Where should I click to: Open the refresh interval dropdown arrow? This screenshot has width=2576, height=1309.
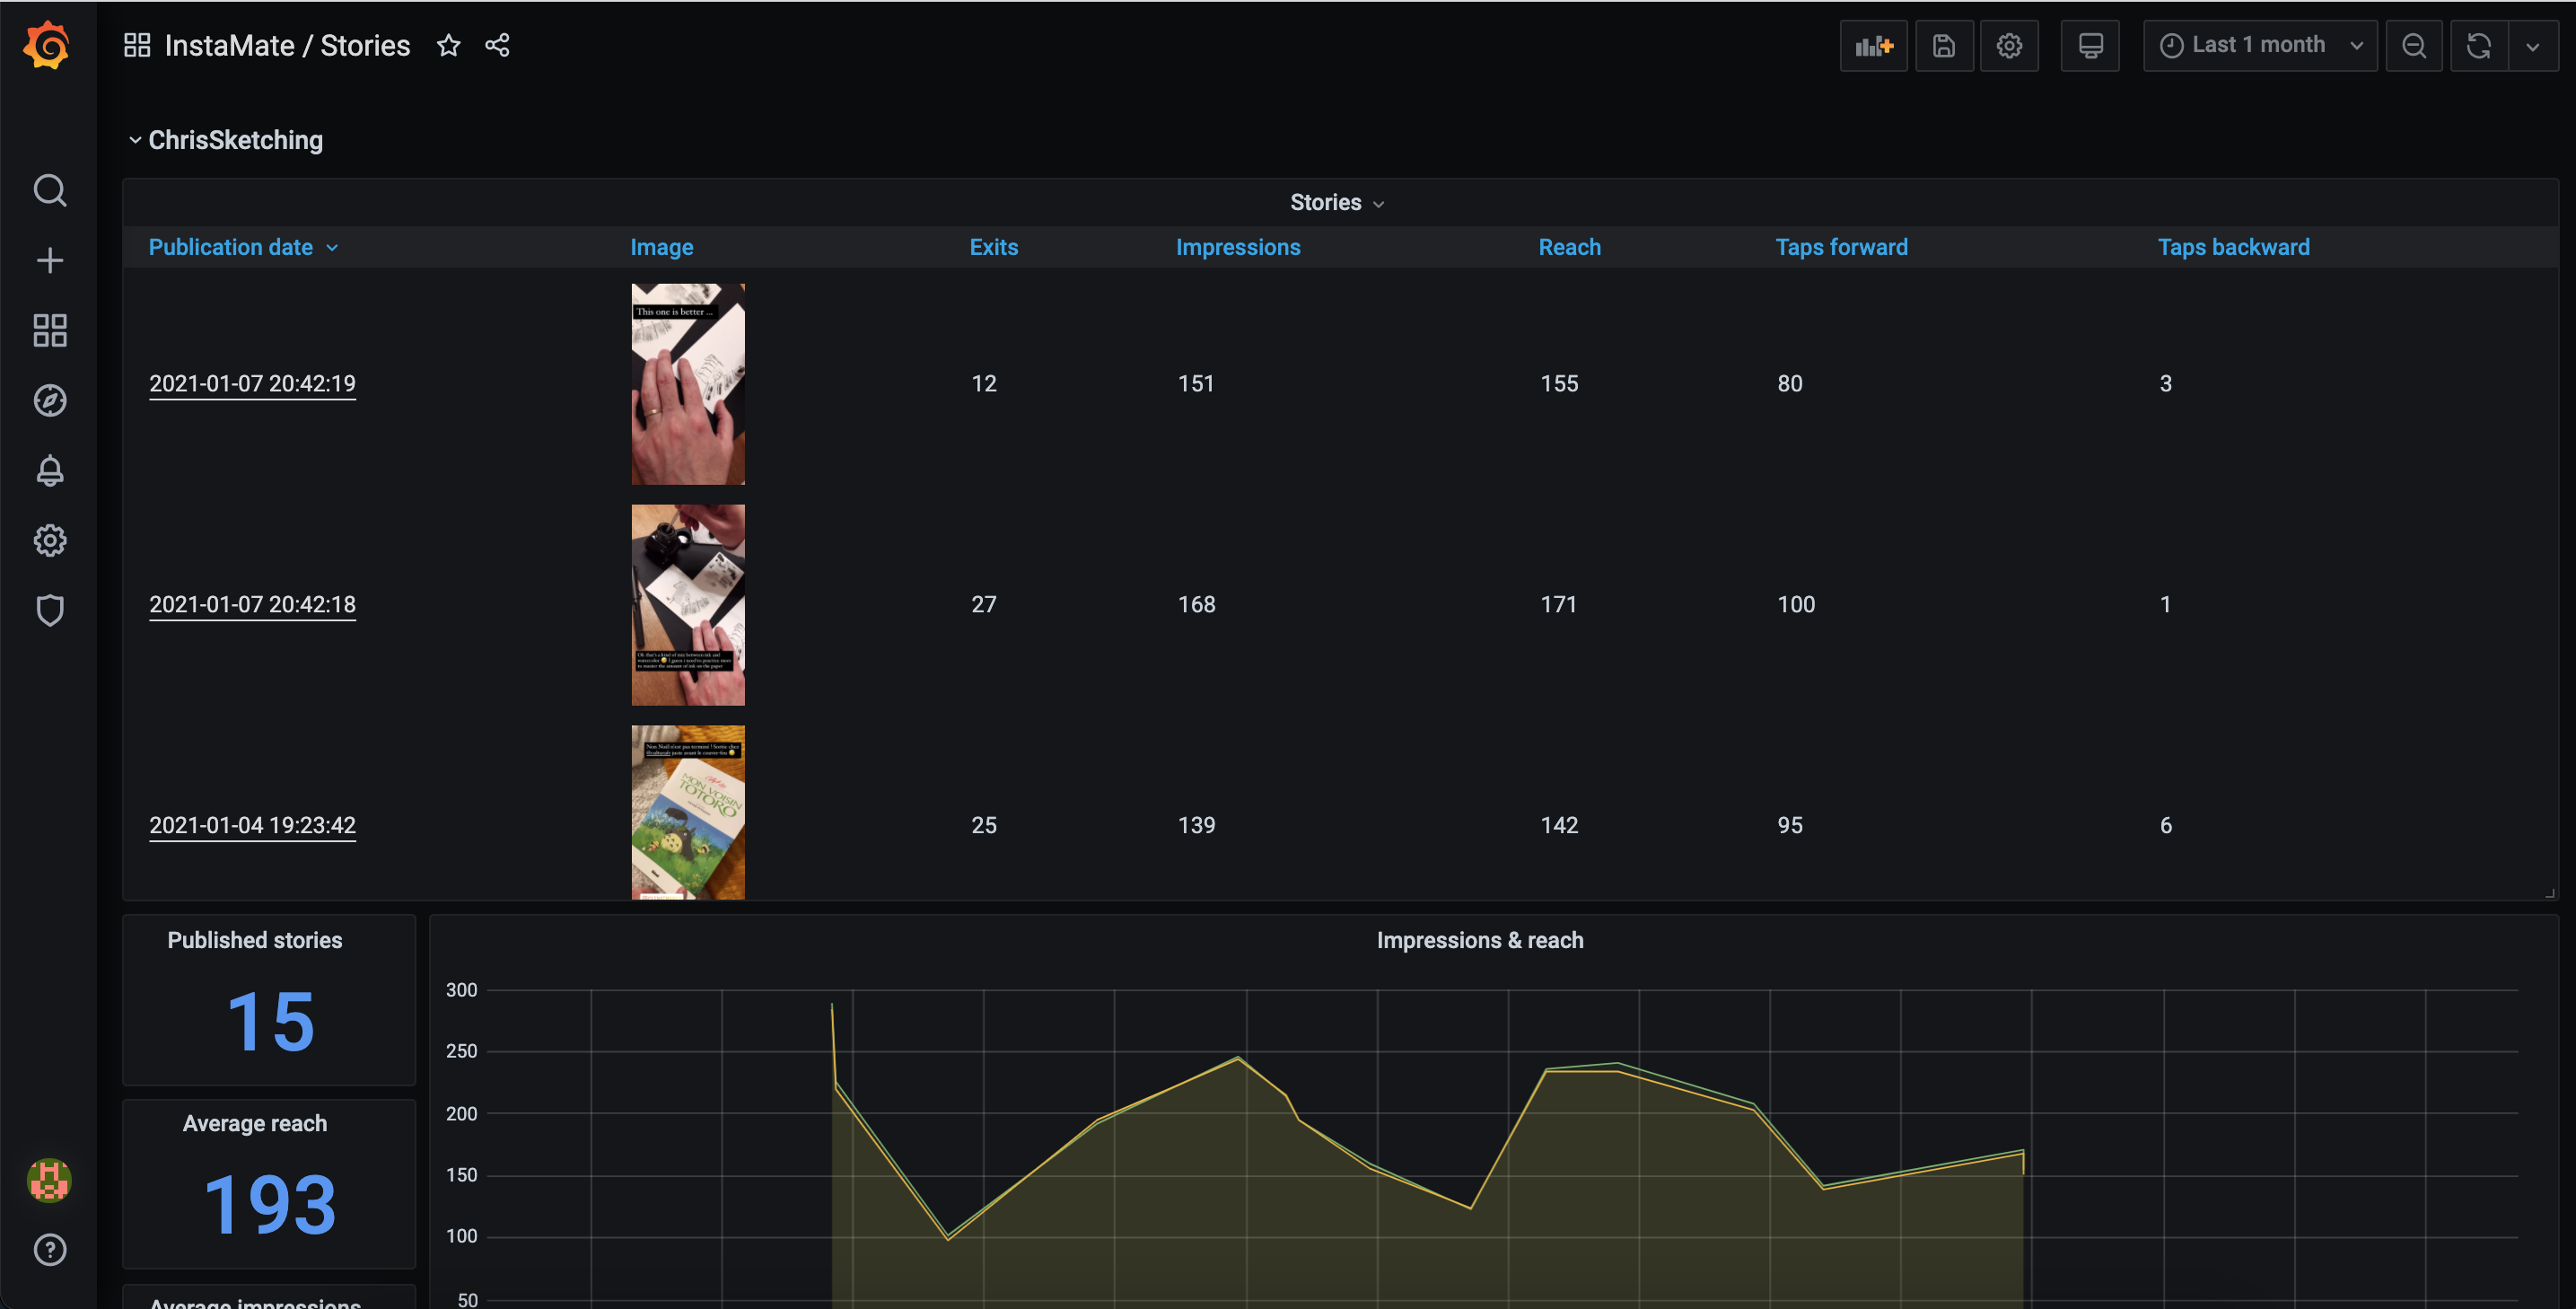(2533, 46)
